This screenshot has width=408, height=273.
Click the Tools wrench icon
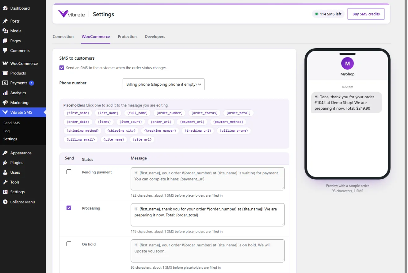[5, 182]
